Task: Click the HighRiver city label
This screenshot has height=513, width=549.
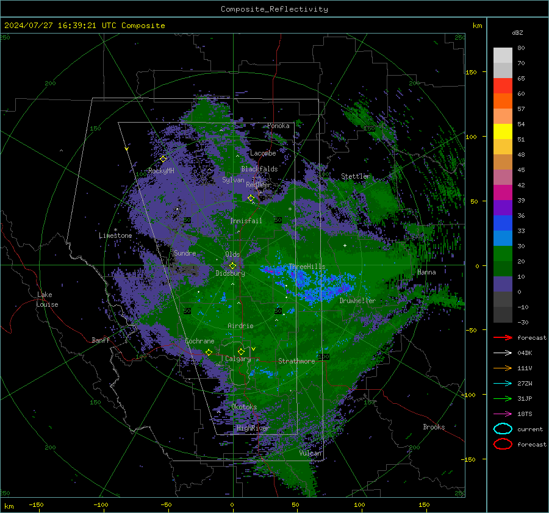Action: click(253, 428)
